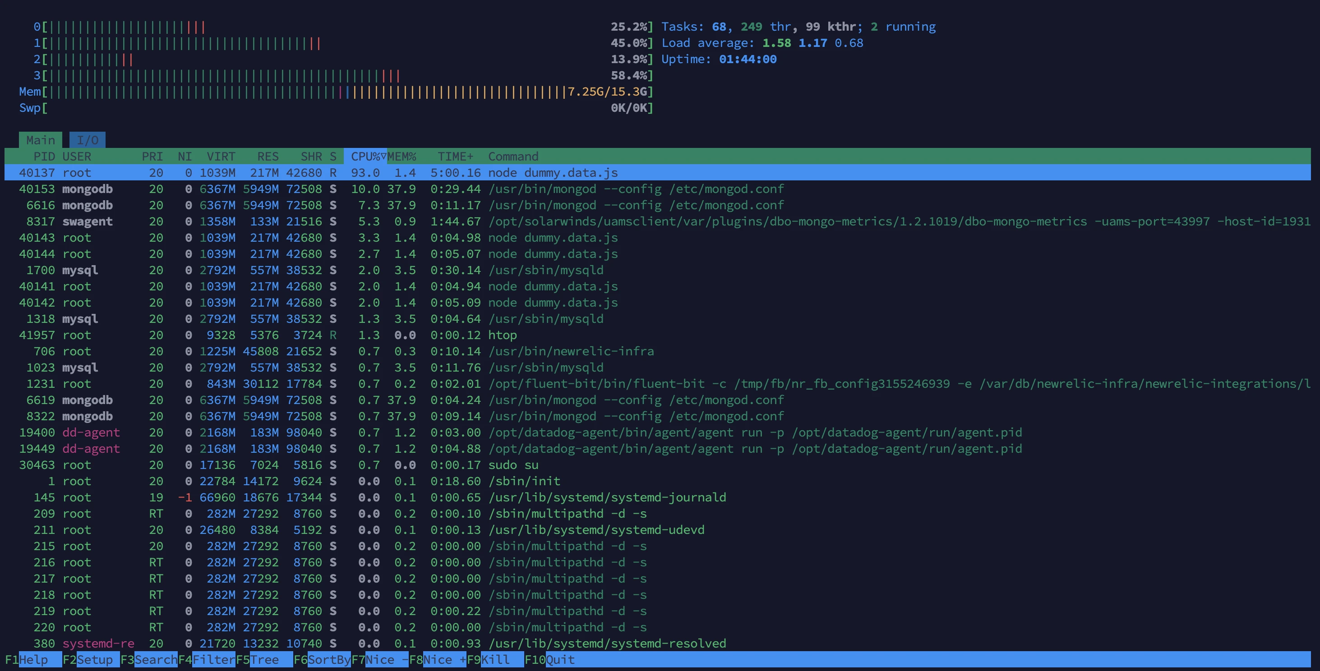Switch to the Main tab
The height and width of the screenshot is (671, 1320).
pos(41,140)
